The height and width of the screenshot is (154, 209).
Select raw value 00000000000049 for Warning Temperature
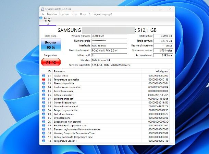(158, 133)
